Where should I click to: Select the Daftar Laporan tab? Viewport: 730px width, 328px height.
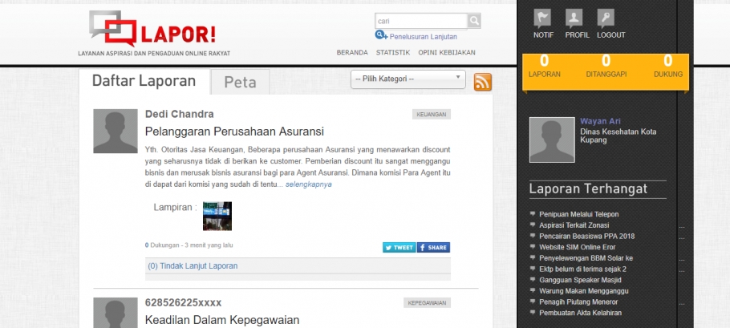pyautogui.click(x=144, y=81)
